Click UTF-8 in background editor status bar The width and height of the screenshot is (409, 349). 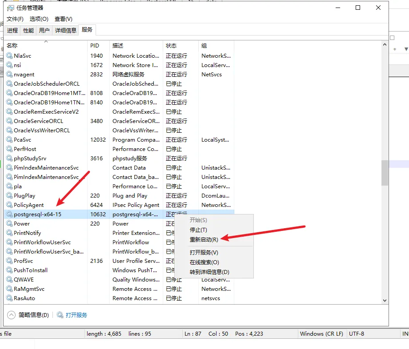(x=357, y=333)
